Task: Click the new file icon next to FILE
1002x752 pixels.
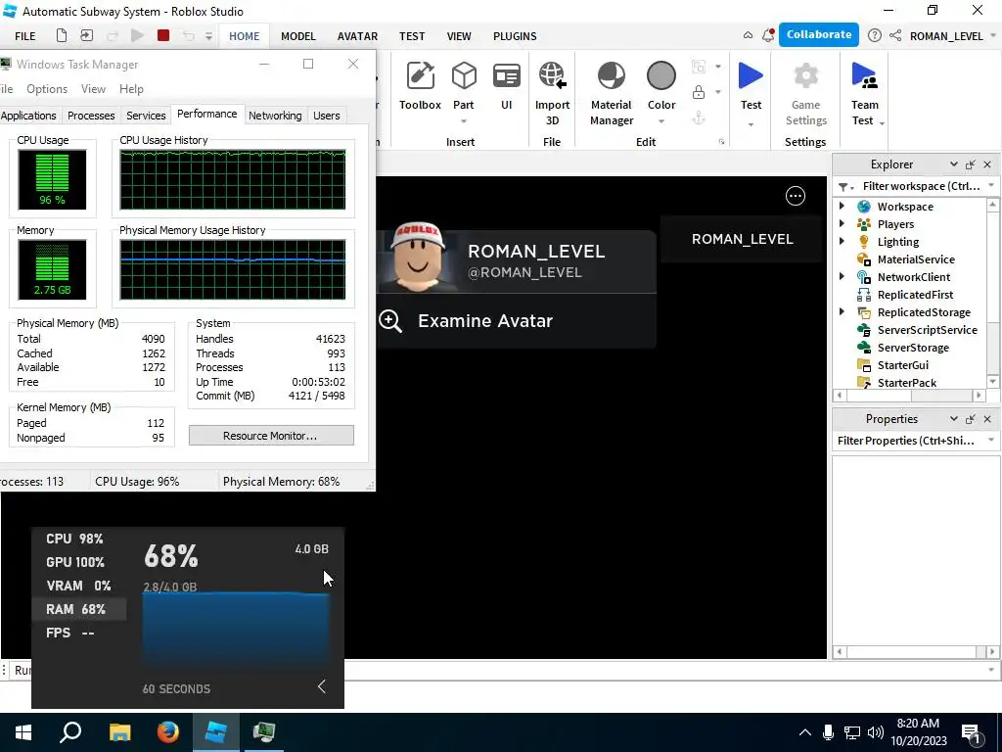Action: click(62, 36)
